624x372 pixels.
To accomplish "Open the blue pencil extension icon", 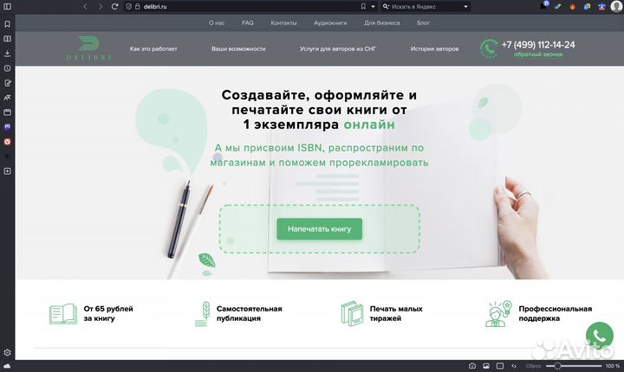I will point(558,6).
